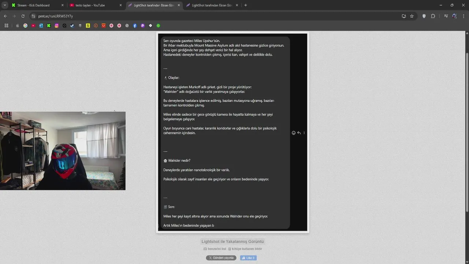Open the Chrome profile avatar
Viewport: 469px width, 264px height.
coord(455,16)
